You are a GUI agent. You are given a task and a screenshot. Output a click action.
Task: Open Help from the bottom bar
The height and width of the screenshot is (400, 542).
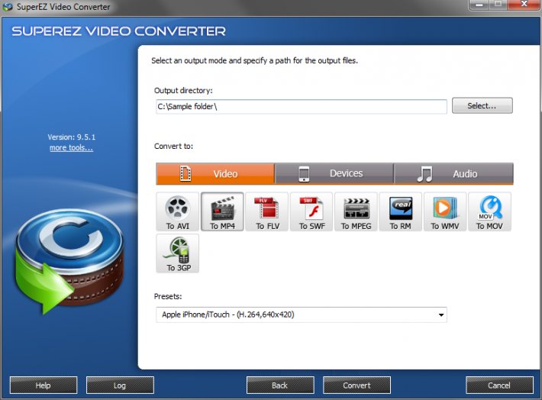[44, 385]
